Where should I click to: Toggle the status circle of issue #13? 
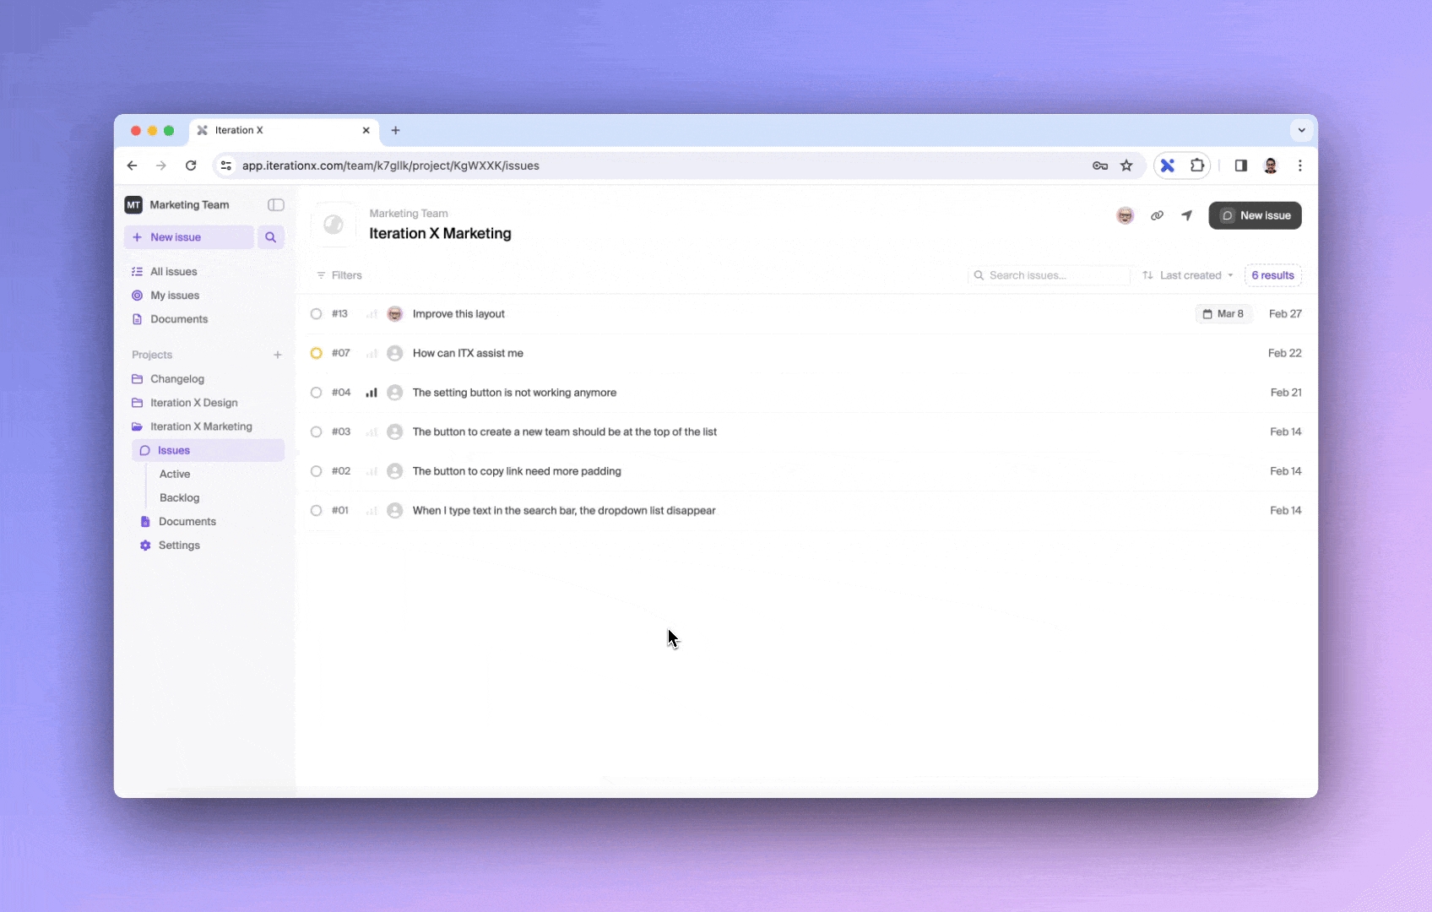point(316,314)
